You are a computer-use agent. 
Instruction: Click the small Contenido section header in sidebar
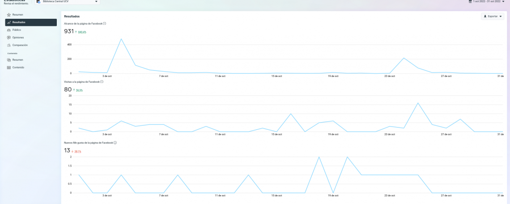click(13, 53)
